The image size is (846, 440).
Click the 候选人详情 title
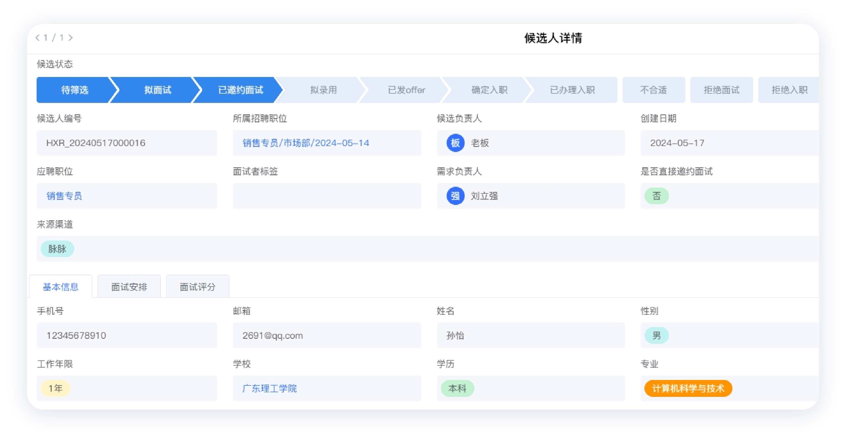(x=553, y=38)
